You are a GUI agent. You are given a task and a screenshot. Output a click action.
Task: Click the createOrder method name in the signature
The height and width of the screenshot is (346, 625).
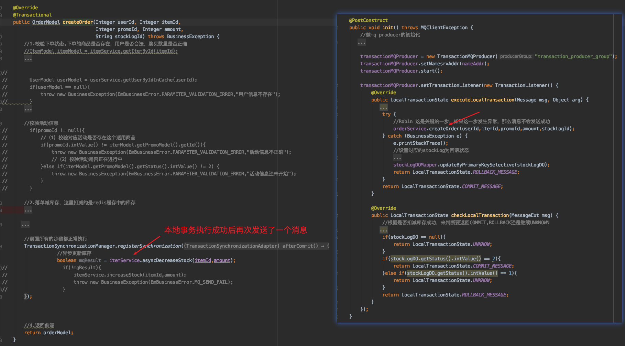point(78,22)
